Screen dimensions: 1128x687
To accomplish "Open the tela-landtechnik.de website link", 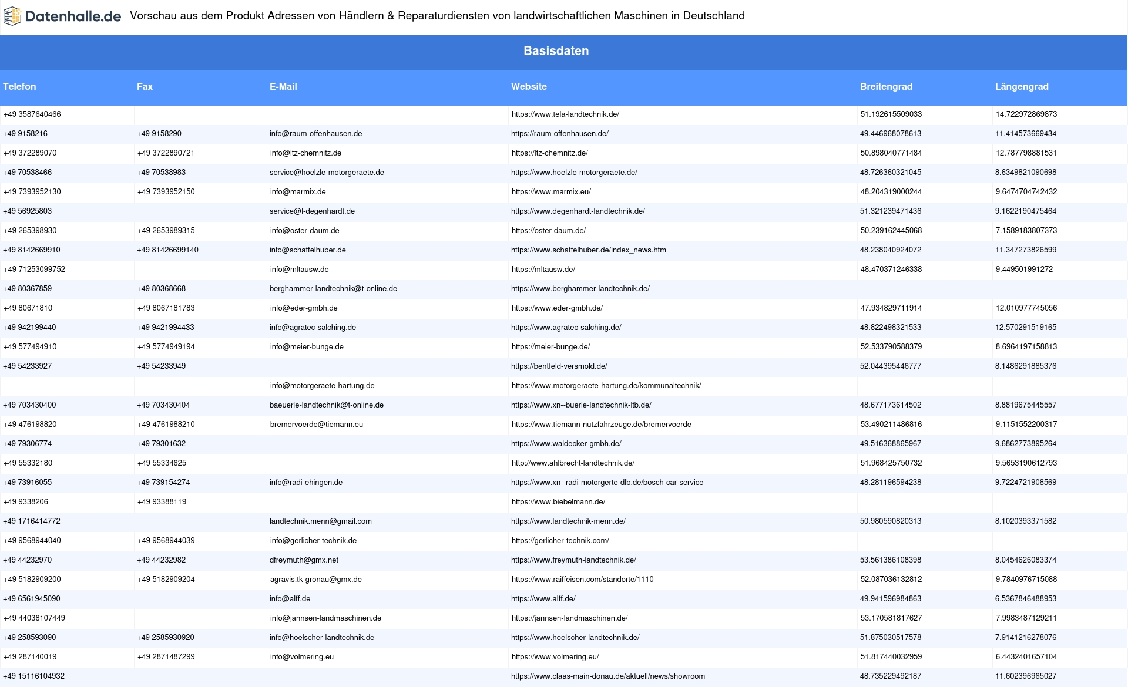I will coord(565,114).
